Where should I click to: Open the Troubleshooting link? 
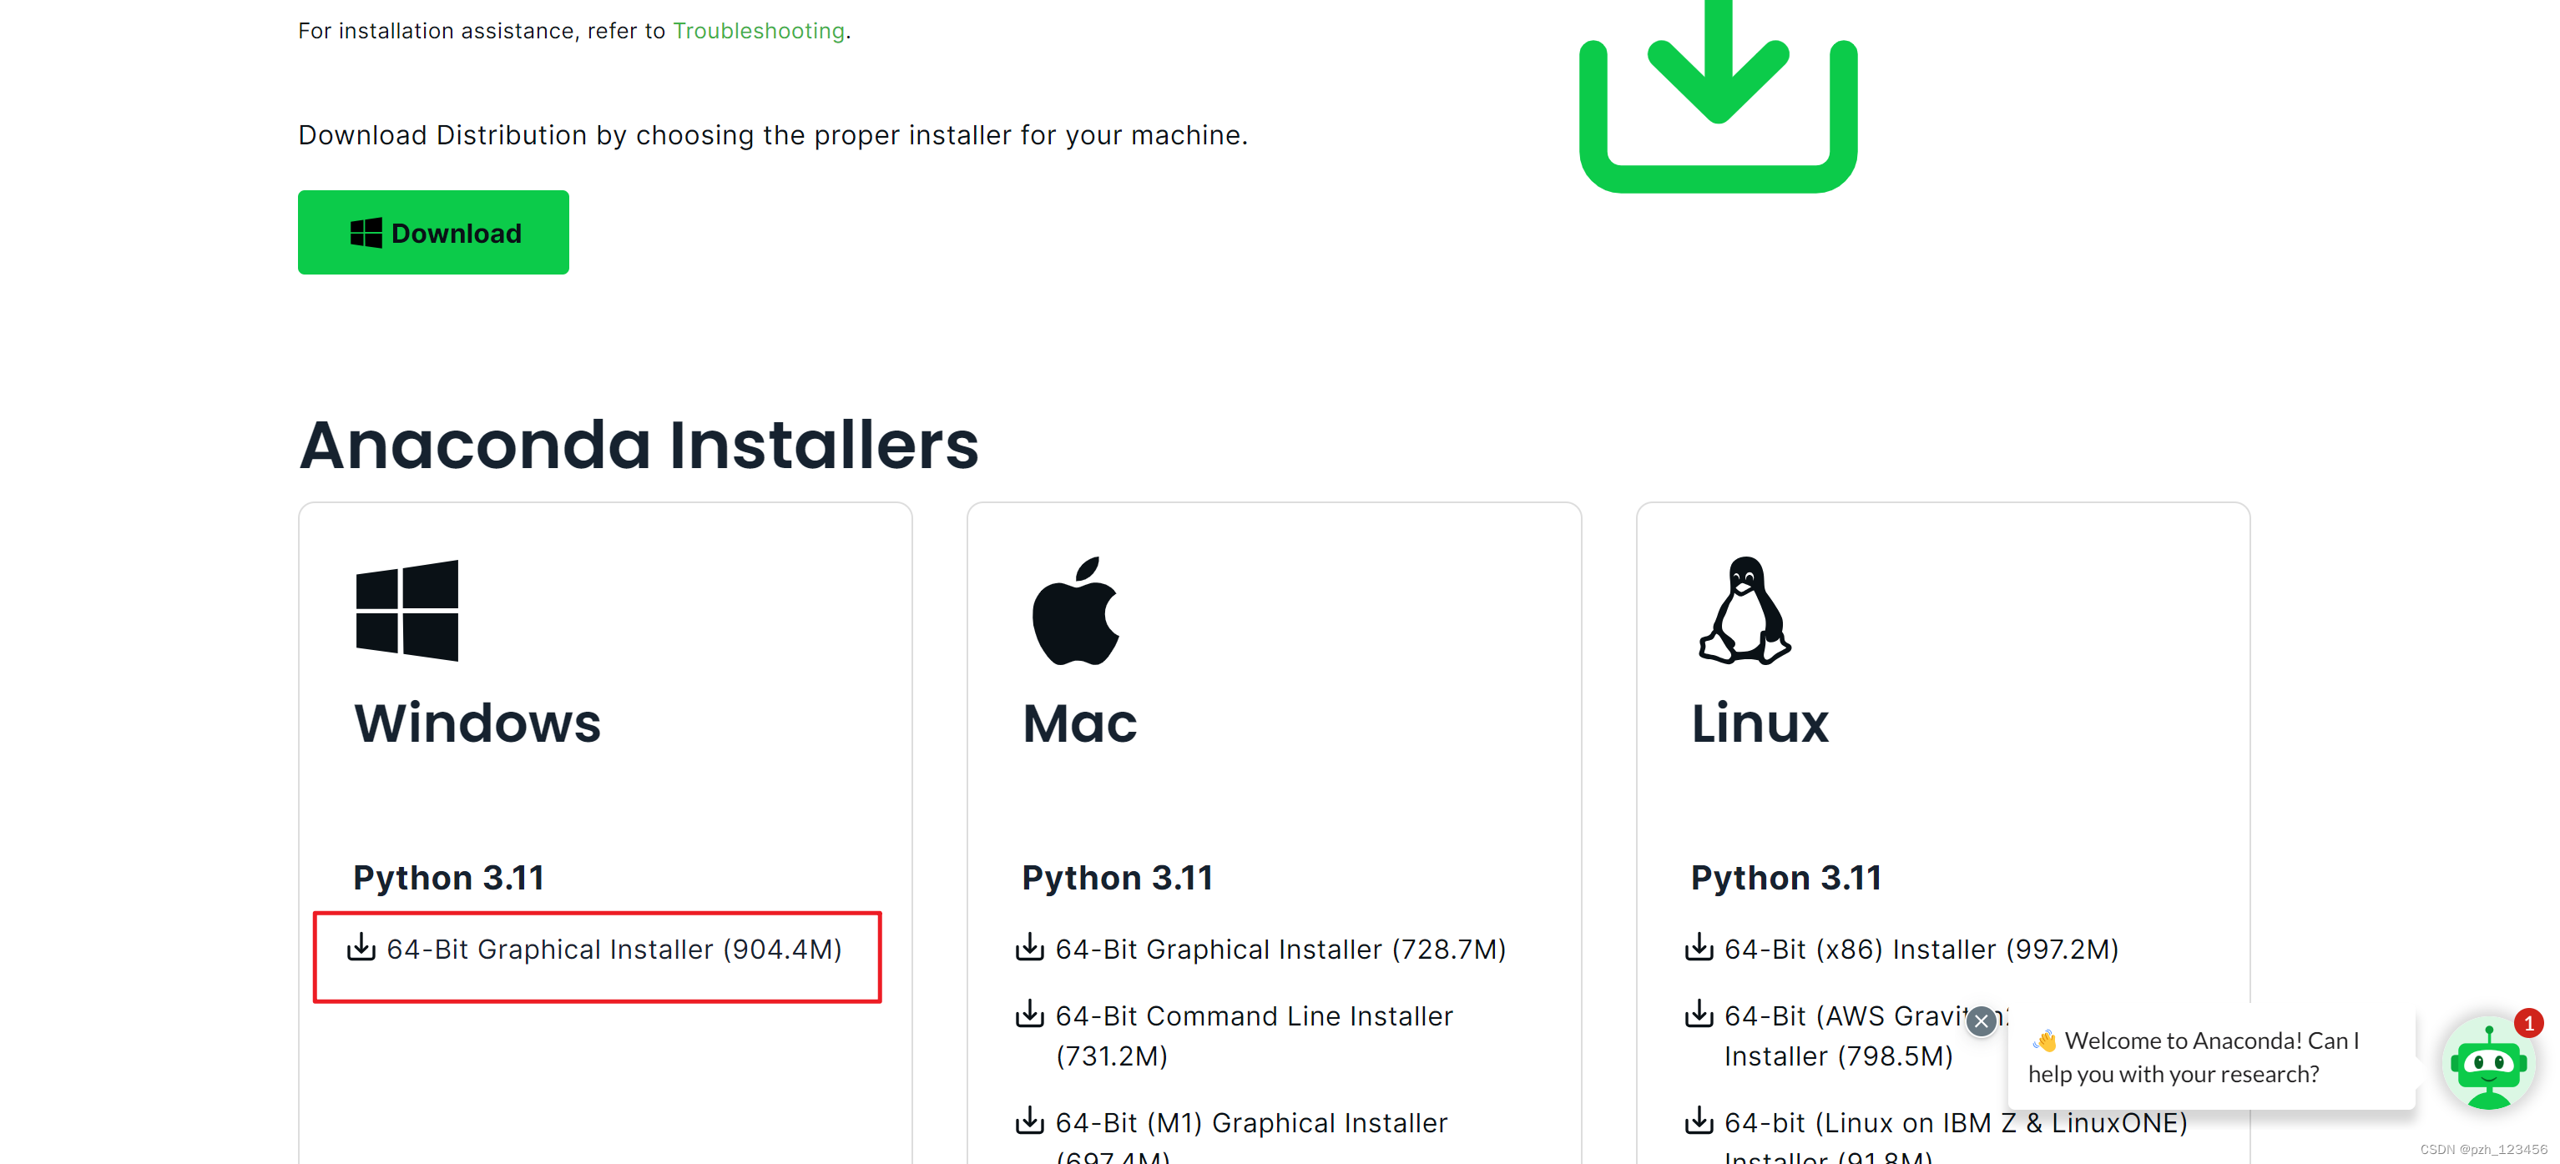[758, 31]
